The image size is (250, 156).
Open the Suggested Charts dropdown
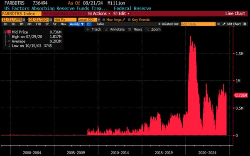click(64, 14)
